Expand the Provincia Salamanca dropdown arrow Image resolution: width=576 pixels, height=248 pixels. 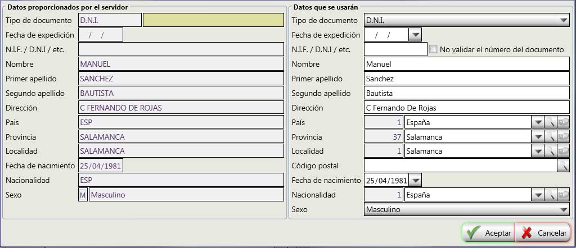point(538,137)
